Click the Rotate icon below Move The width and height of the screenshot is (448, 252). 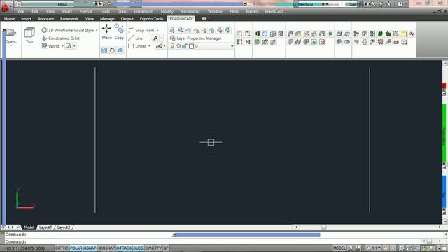[112, 50]
